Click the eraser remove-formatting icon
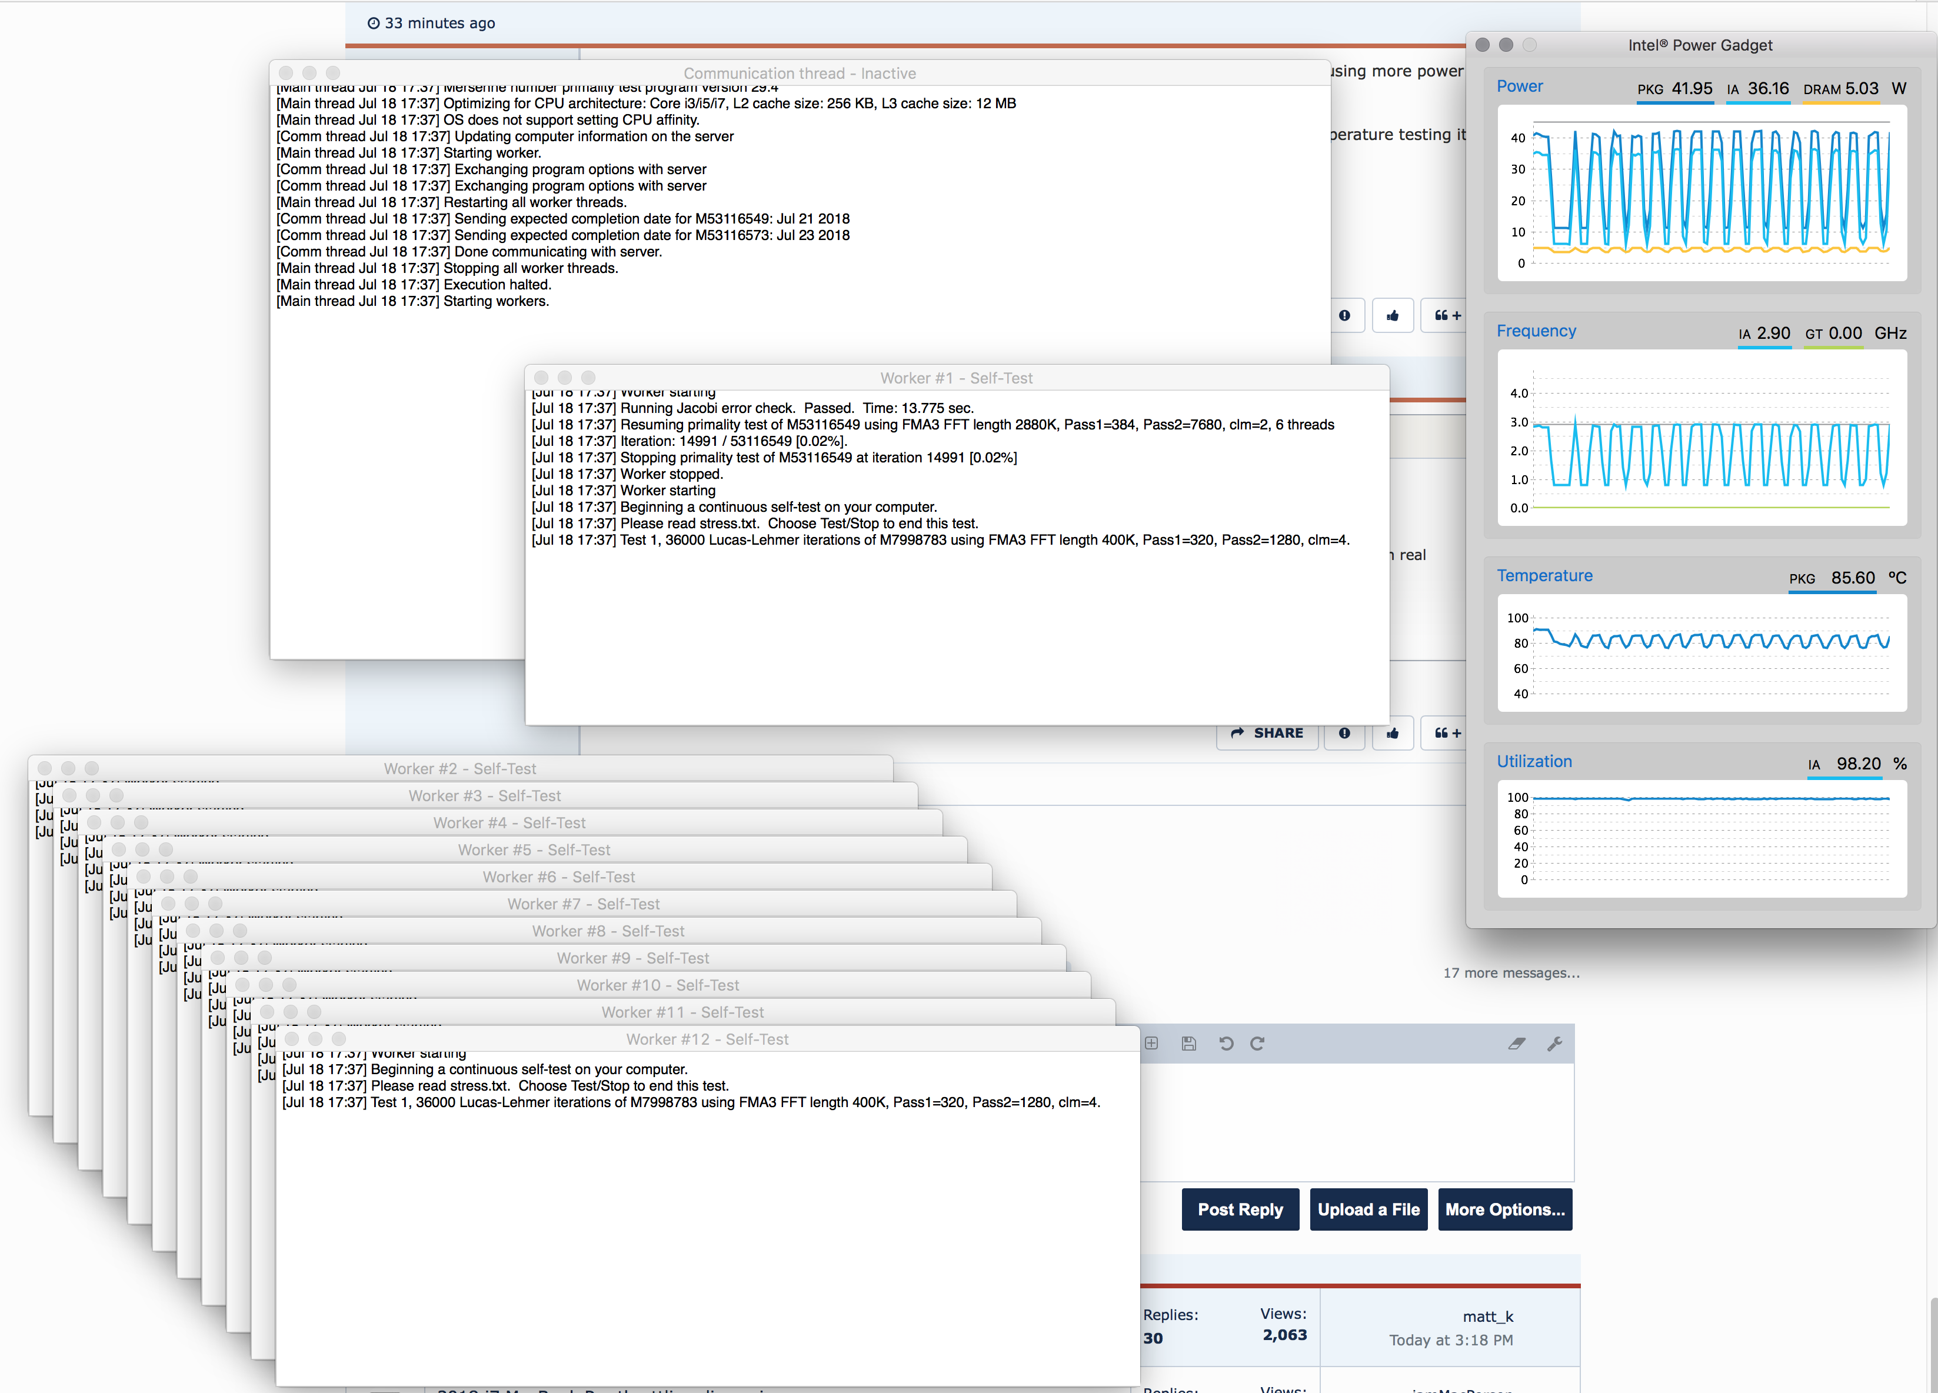This screenshot has width=1938, height=1393. tap(1516, 1042)
